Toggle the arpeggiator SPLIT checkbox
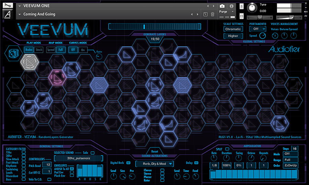The image size is (309, 185). [227, 149]
